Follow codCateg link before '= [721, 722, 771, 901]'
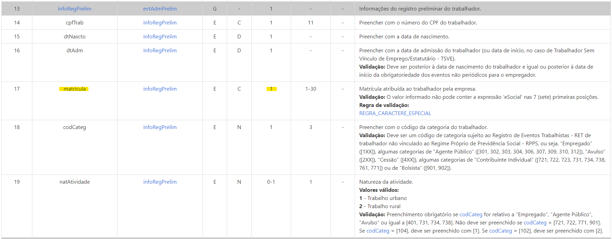 tap(535, 223)
